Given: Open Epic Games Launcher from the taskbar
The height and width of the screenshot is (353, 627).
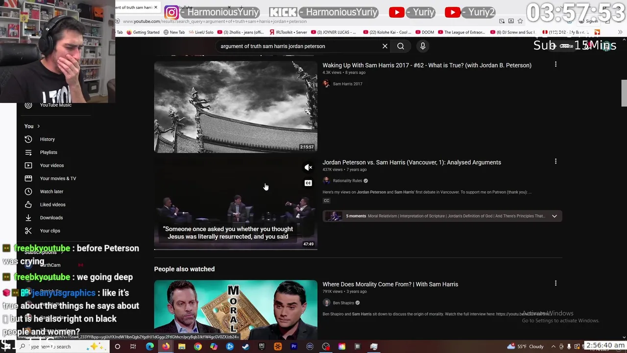Looking at the screenshot, I should [262, 347].
